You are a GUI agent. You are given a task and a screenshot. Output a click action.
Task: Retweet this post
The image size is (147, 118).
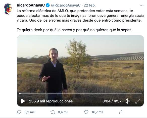click(x=53, y=112)
